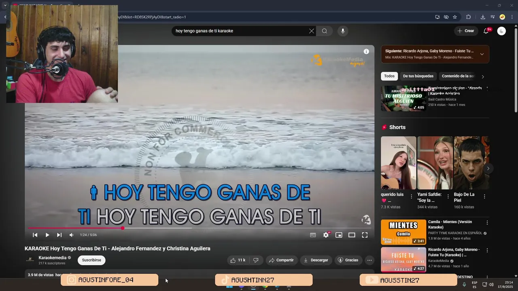Switch the ESP ES keyboard language
This screenshot has width=518, height=291.
click(474, 285)
